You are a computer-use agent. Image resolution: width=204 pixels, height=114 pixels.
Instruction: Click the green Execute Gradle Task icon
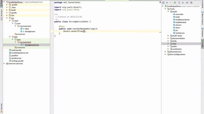pos(175,3)
